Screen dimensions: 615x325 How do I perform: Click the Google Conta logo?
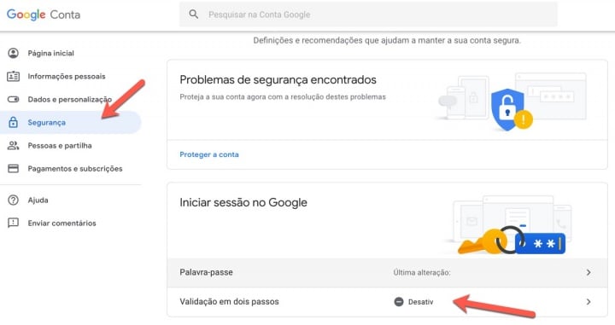coord(44,15)
